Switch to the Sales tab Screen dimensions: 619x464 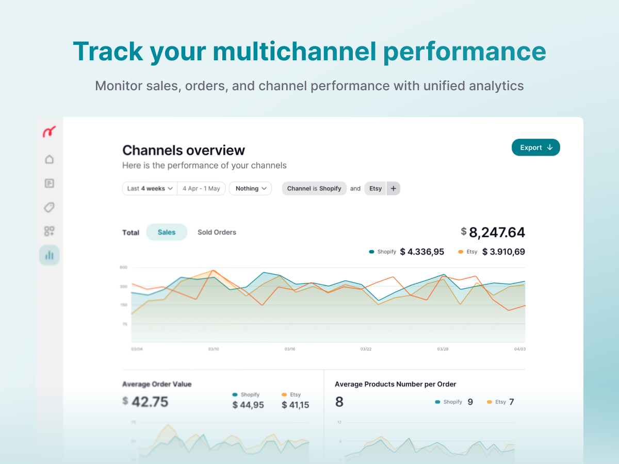click(x=167, y=232)
